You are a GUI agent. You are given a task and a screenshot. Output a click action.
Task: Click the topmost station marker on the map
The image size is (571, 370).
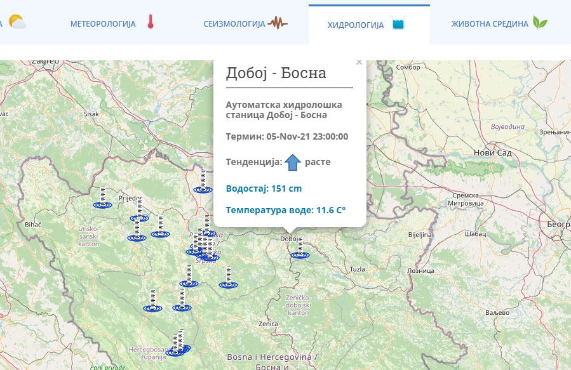tap(203, 190)
